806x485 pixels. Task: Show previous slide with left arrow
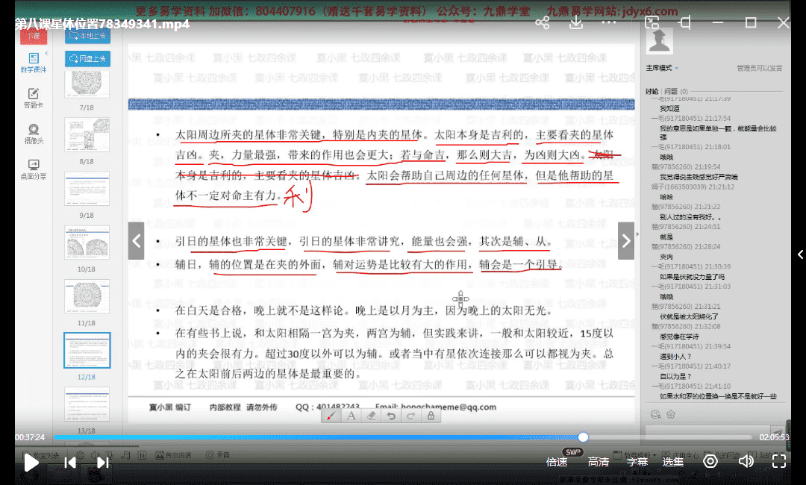tap(136, 240)
